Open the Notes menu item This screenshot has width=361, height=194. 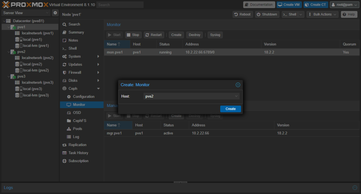(x=82, y=40)
